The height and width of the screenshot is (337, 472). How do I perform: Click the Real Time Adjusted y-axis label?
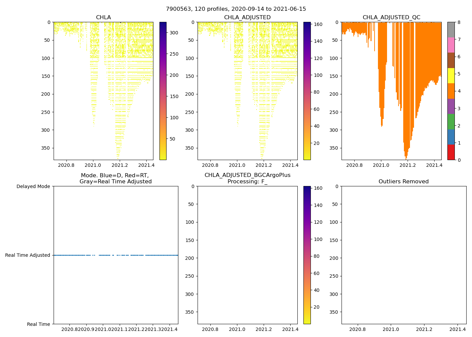point(28,255)
